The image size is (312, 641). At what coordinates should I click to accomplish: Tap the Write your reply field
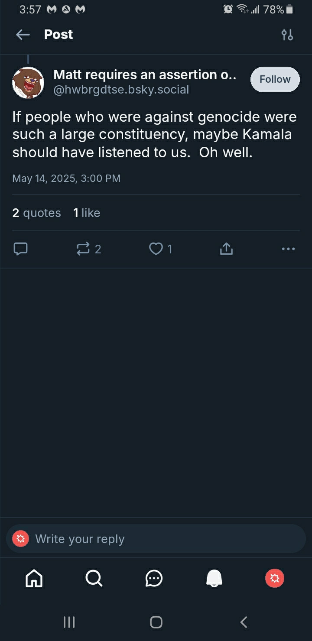pos(156,539)
